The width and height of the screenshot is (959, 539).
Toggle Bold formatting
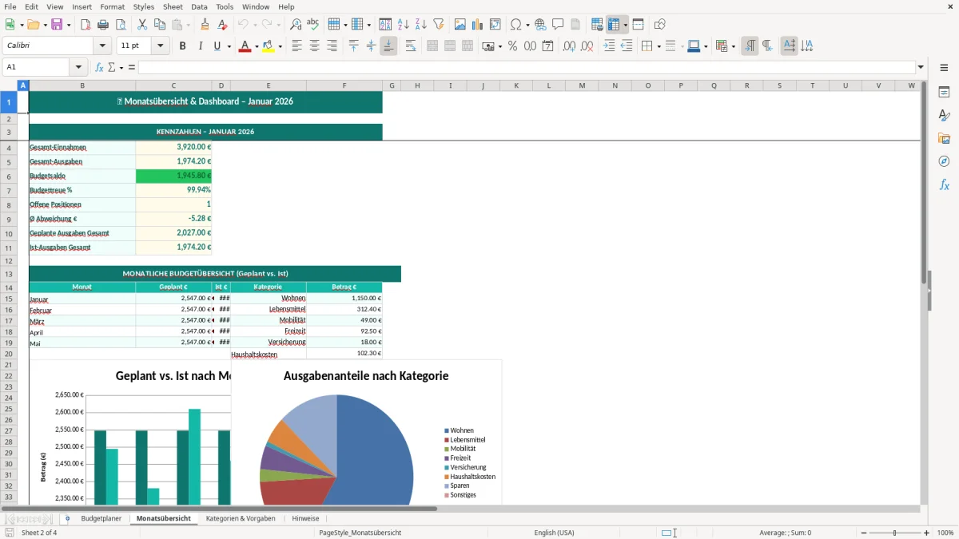pos(182,46)
